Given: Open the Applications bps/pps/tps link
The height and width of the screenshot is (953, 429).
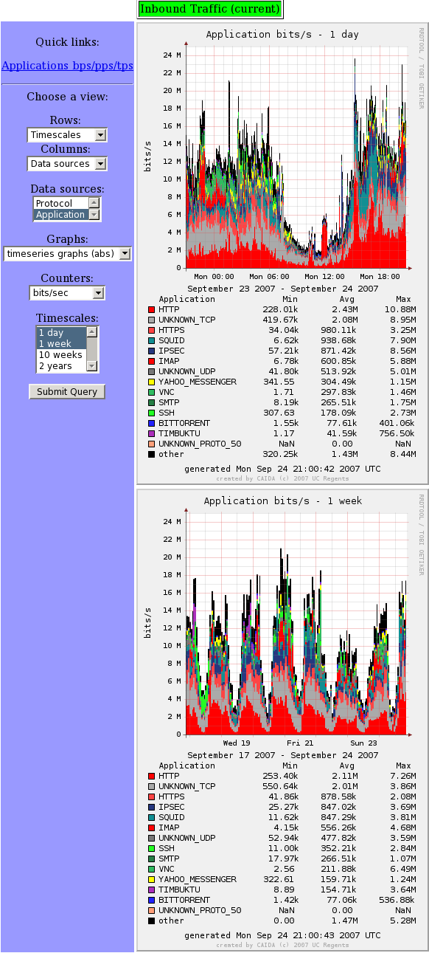Looking at the screenshot, I should [x=67, y=66].
